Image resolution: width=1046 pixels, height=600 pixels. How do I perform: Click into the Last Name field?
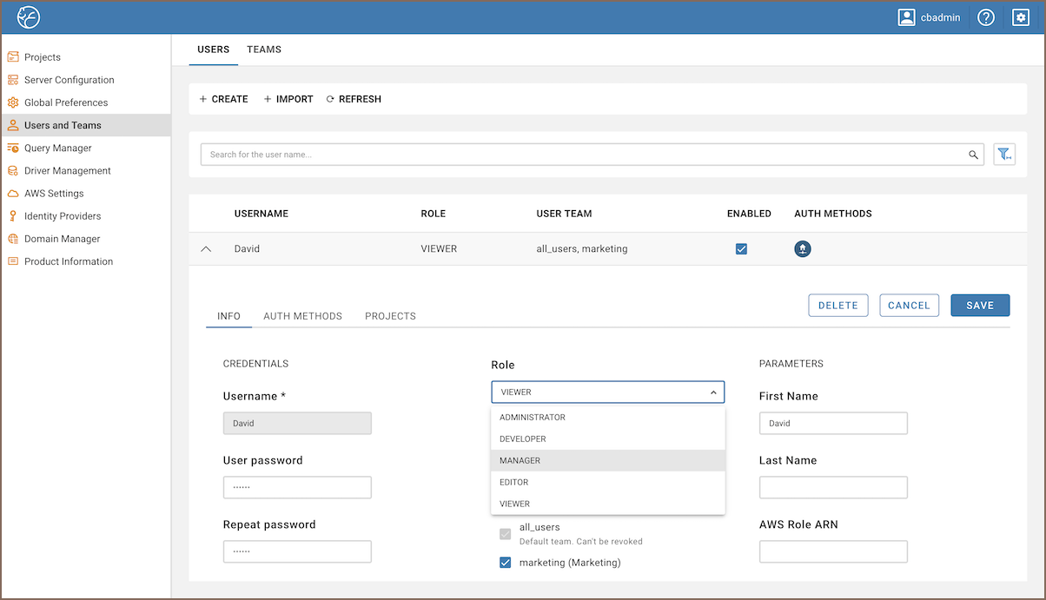coord(833,487)
